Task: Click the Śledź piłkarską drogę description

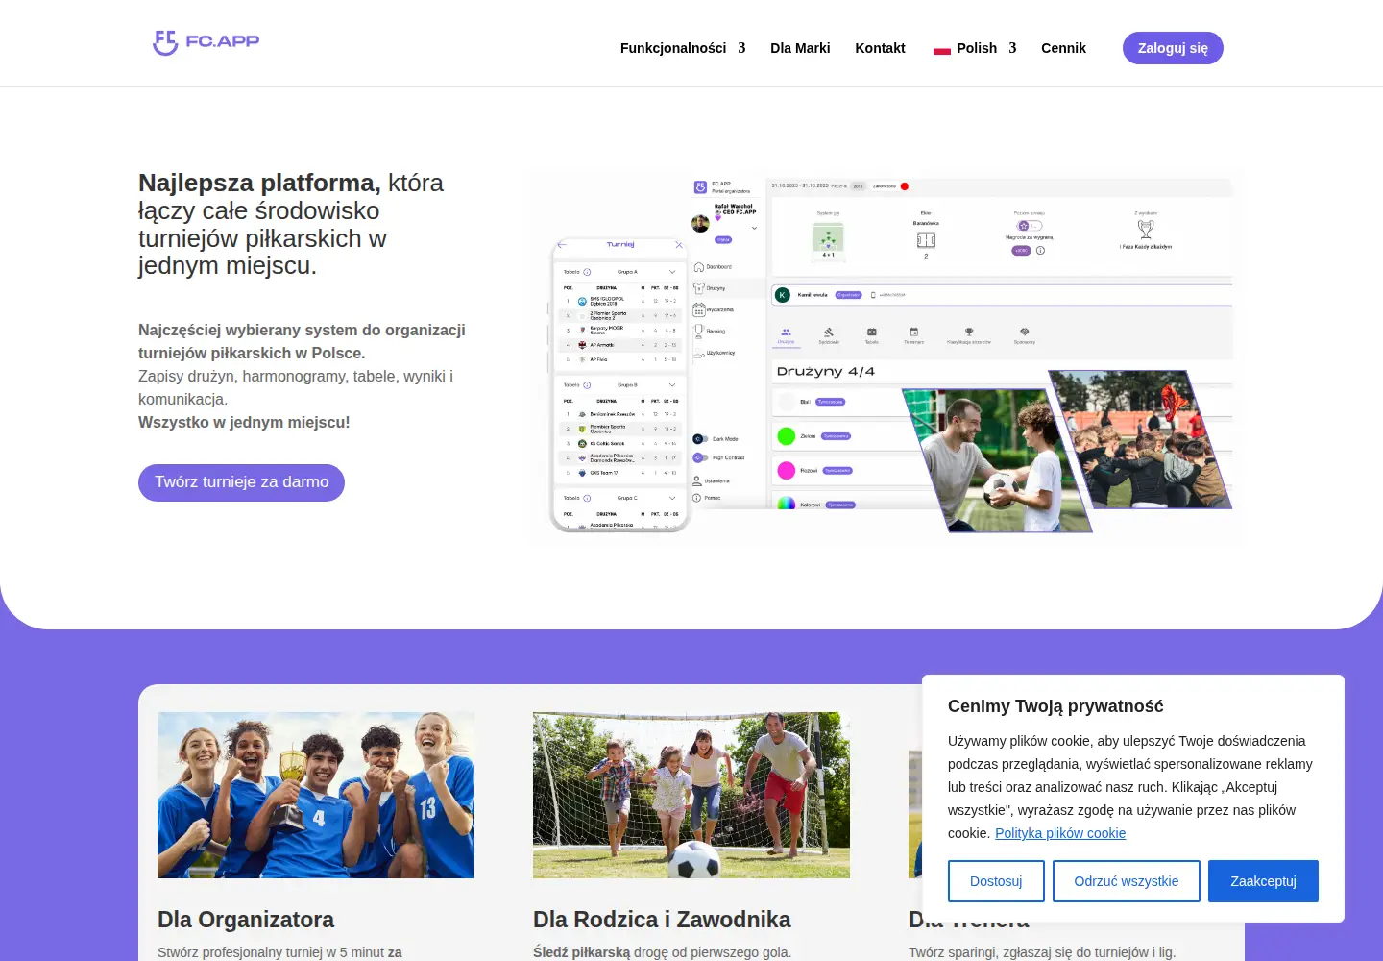Action: [x=662, y=952]
